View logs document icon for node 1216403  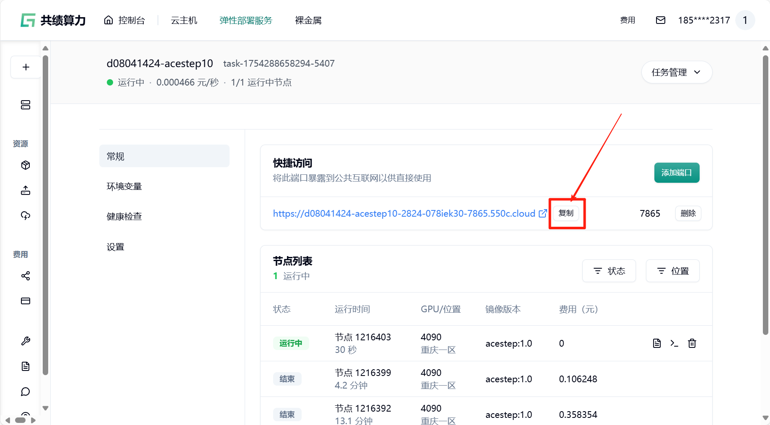(656, 343)
